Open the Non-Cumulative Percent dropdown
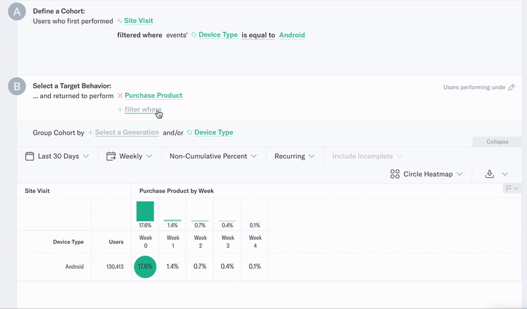Viewport: 527px width, 309px height. tap(213, 156)
